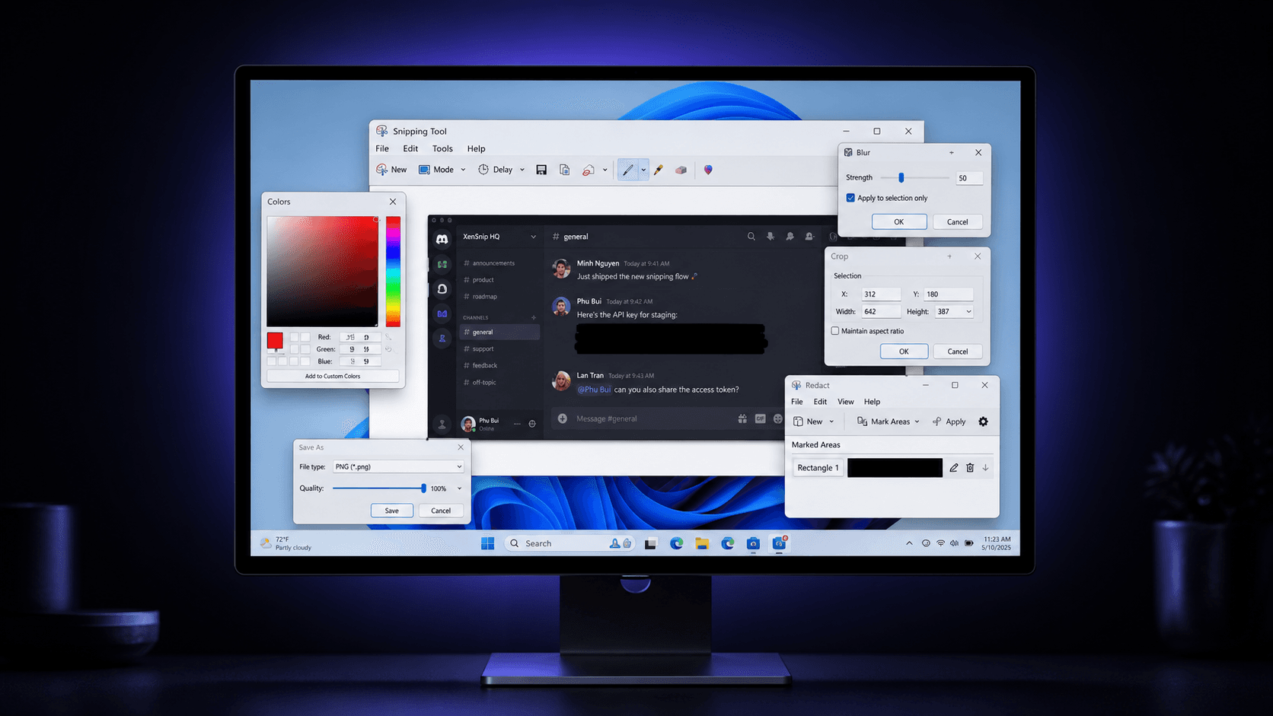The width and height of the screenshot is (1273, 716).
Task: Open the Help menu in Snipping Tool
Action: (x=476, y=148)
